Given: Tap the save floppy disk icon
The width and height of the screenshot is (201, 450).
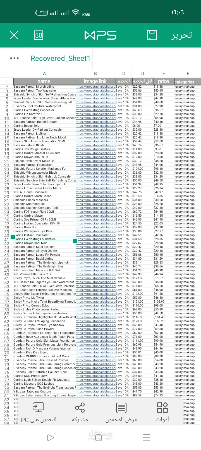Looking at the screenshot, I should (152, 35).
